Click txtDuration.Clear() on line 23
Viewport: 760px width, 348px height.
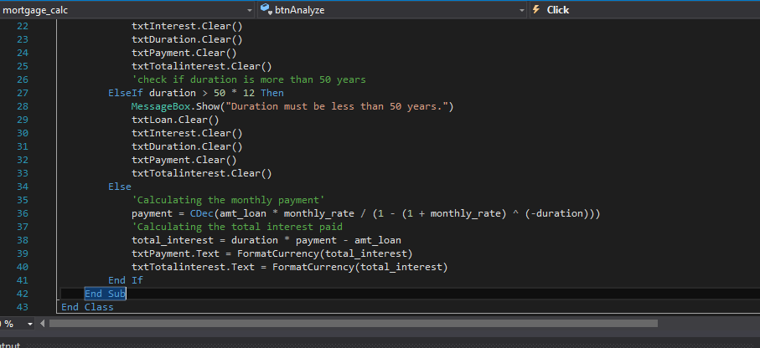(187, 39)
